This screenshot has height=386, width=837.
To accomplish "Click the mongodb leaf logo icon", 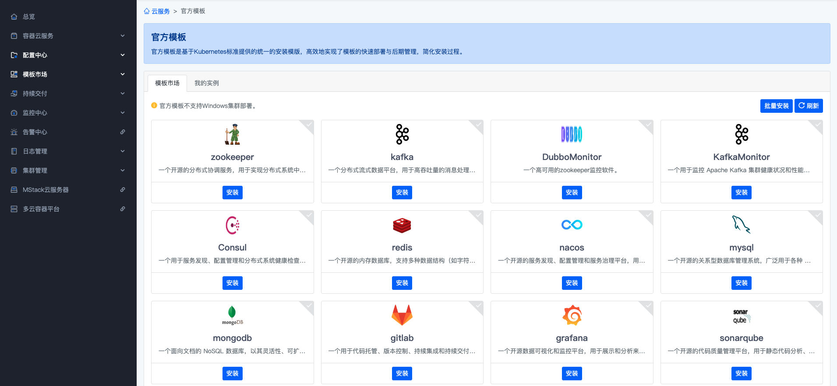I will tap(232, 315).
